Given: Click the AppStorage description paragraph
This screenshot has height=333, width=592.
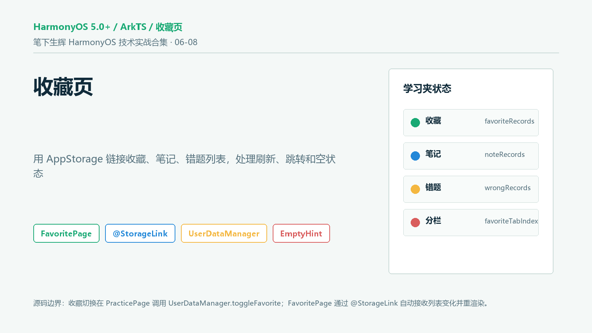Looking at the screenshot, I should [x=184, y=166].
